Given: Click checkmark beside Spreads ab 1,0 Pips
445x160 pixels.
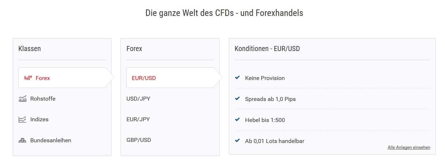Looking at the screenshot, I should pyautogui.click(x=238, y=98).
